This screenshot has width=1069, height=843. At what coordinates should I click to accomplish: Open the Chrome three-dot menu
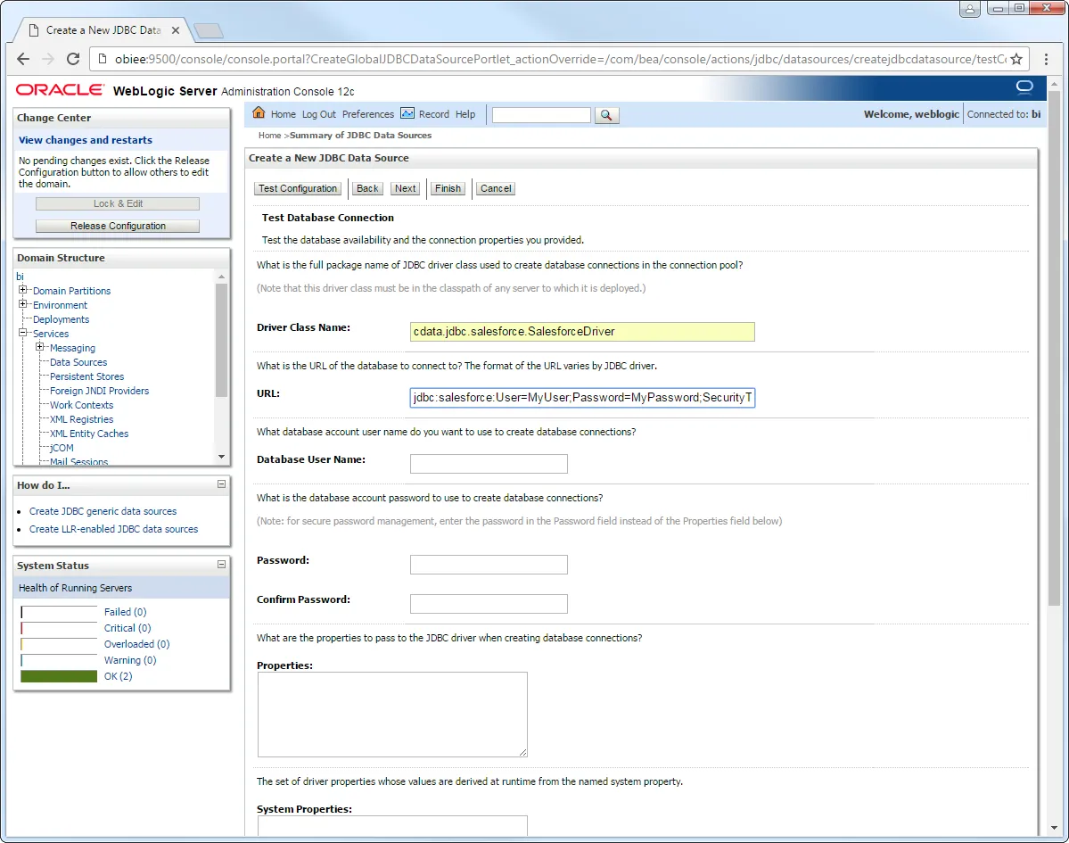(1046, 58)
